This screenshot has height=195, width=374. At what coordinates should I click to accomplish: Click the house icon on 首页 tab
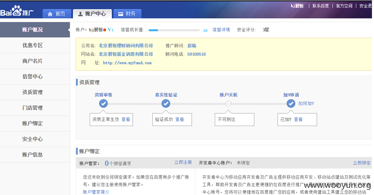pos(50,14)
